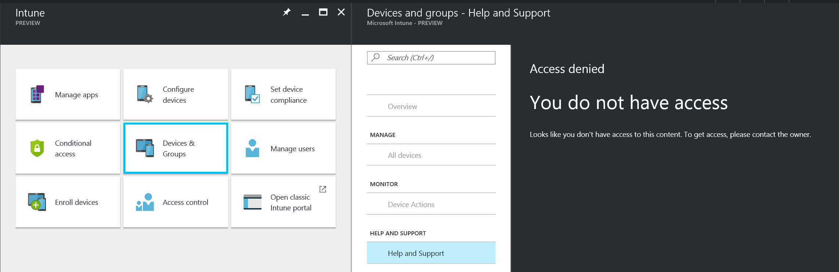Open Device Actions under Monitor

point(411,204)
